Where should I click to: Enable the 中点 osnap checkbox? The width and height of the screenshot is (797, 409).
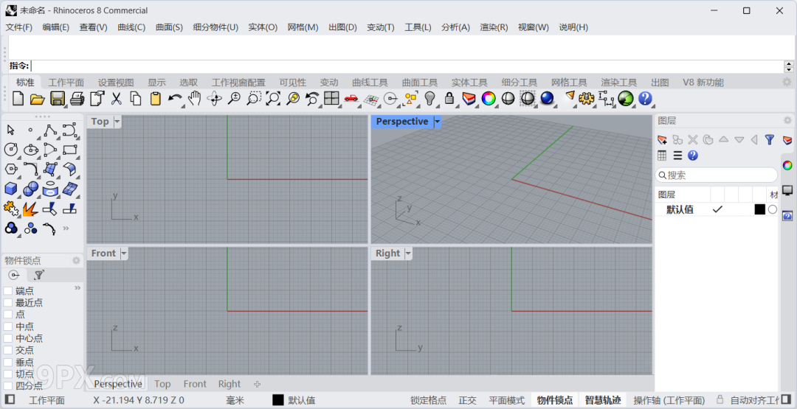(x=7, y=326)
